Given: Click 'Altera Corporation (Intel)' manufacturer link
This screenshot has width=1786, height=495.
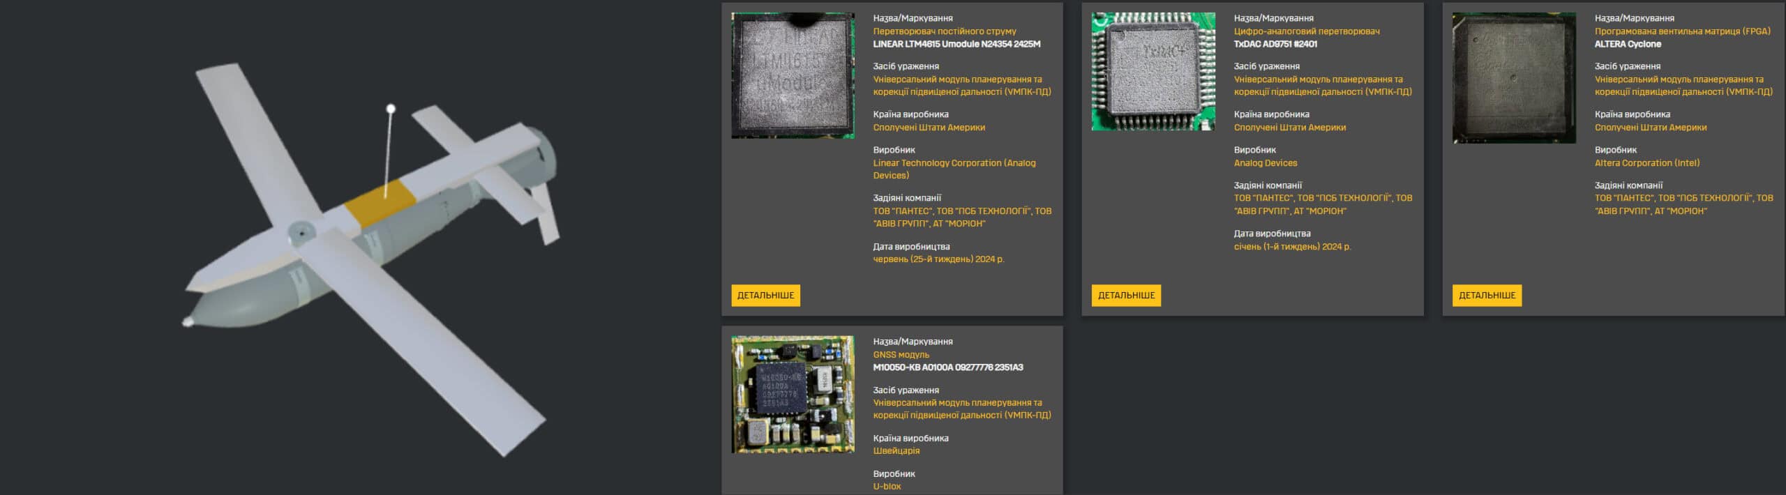Looking at the screenshot, I should (x=1646, y=163).
